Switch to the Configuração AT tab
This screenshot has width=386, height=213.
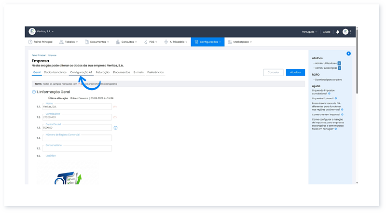pos(81,72)
